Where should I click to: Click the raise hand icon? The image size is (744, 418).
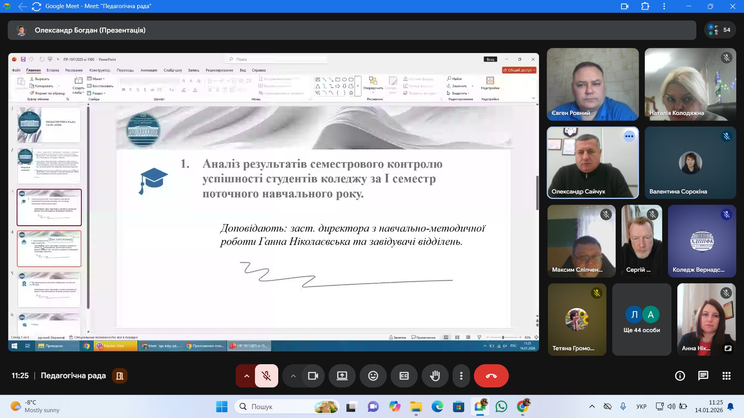point(435,376)
